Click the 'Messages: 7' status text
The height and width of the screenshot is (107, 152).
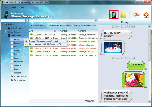(90, 101)
